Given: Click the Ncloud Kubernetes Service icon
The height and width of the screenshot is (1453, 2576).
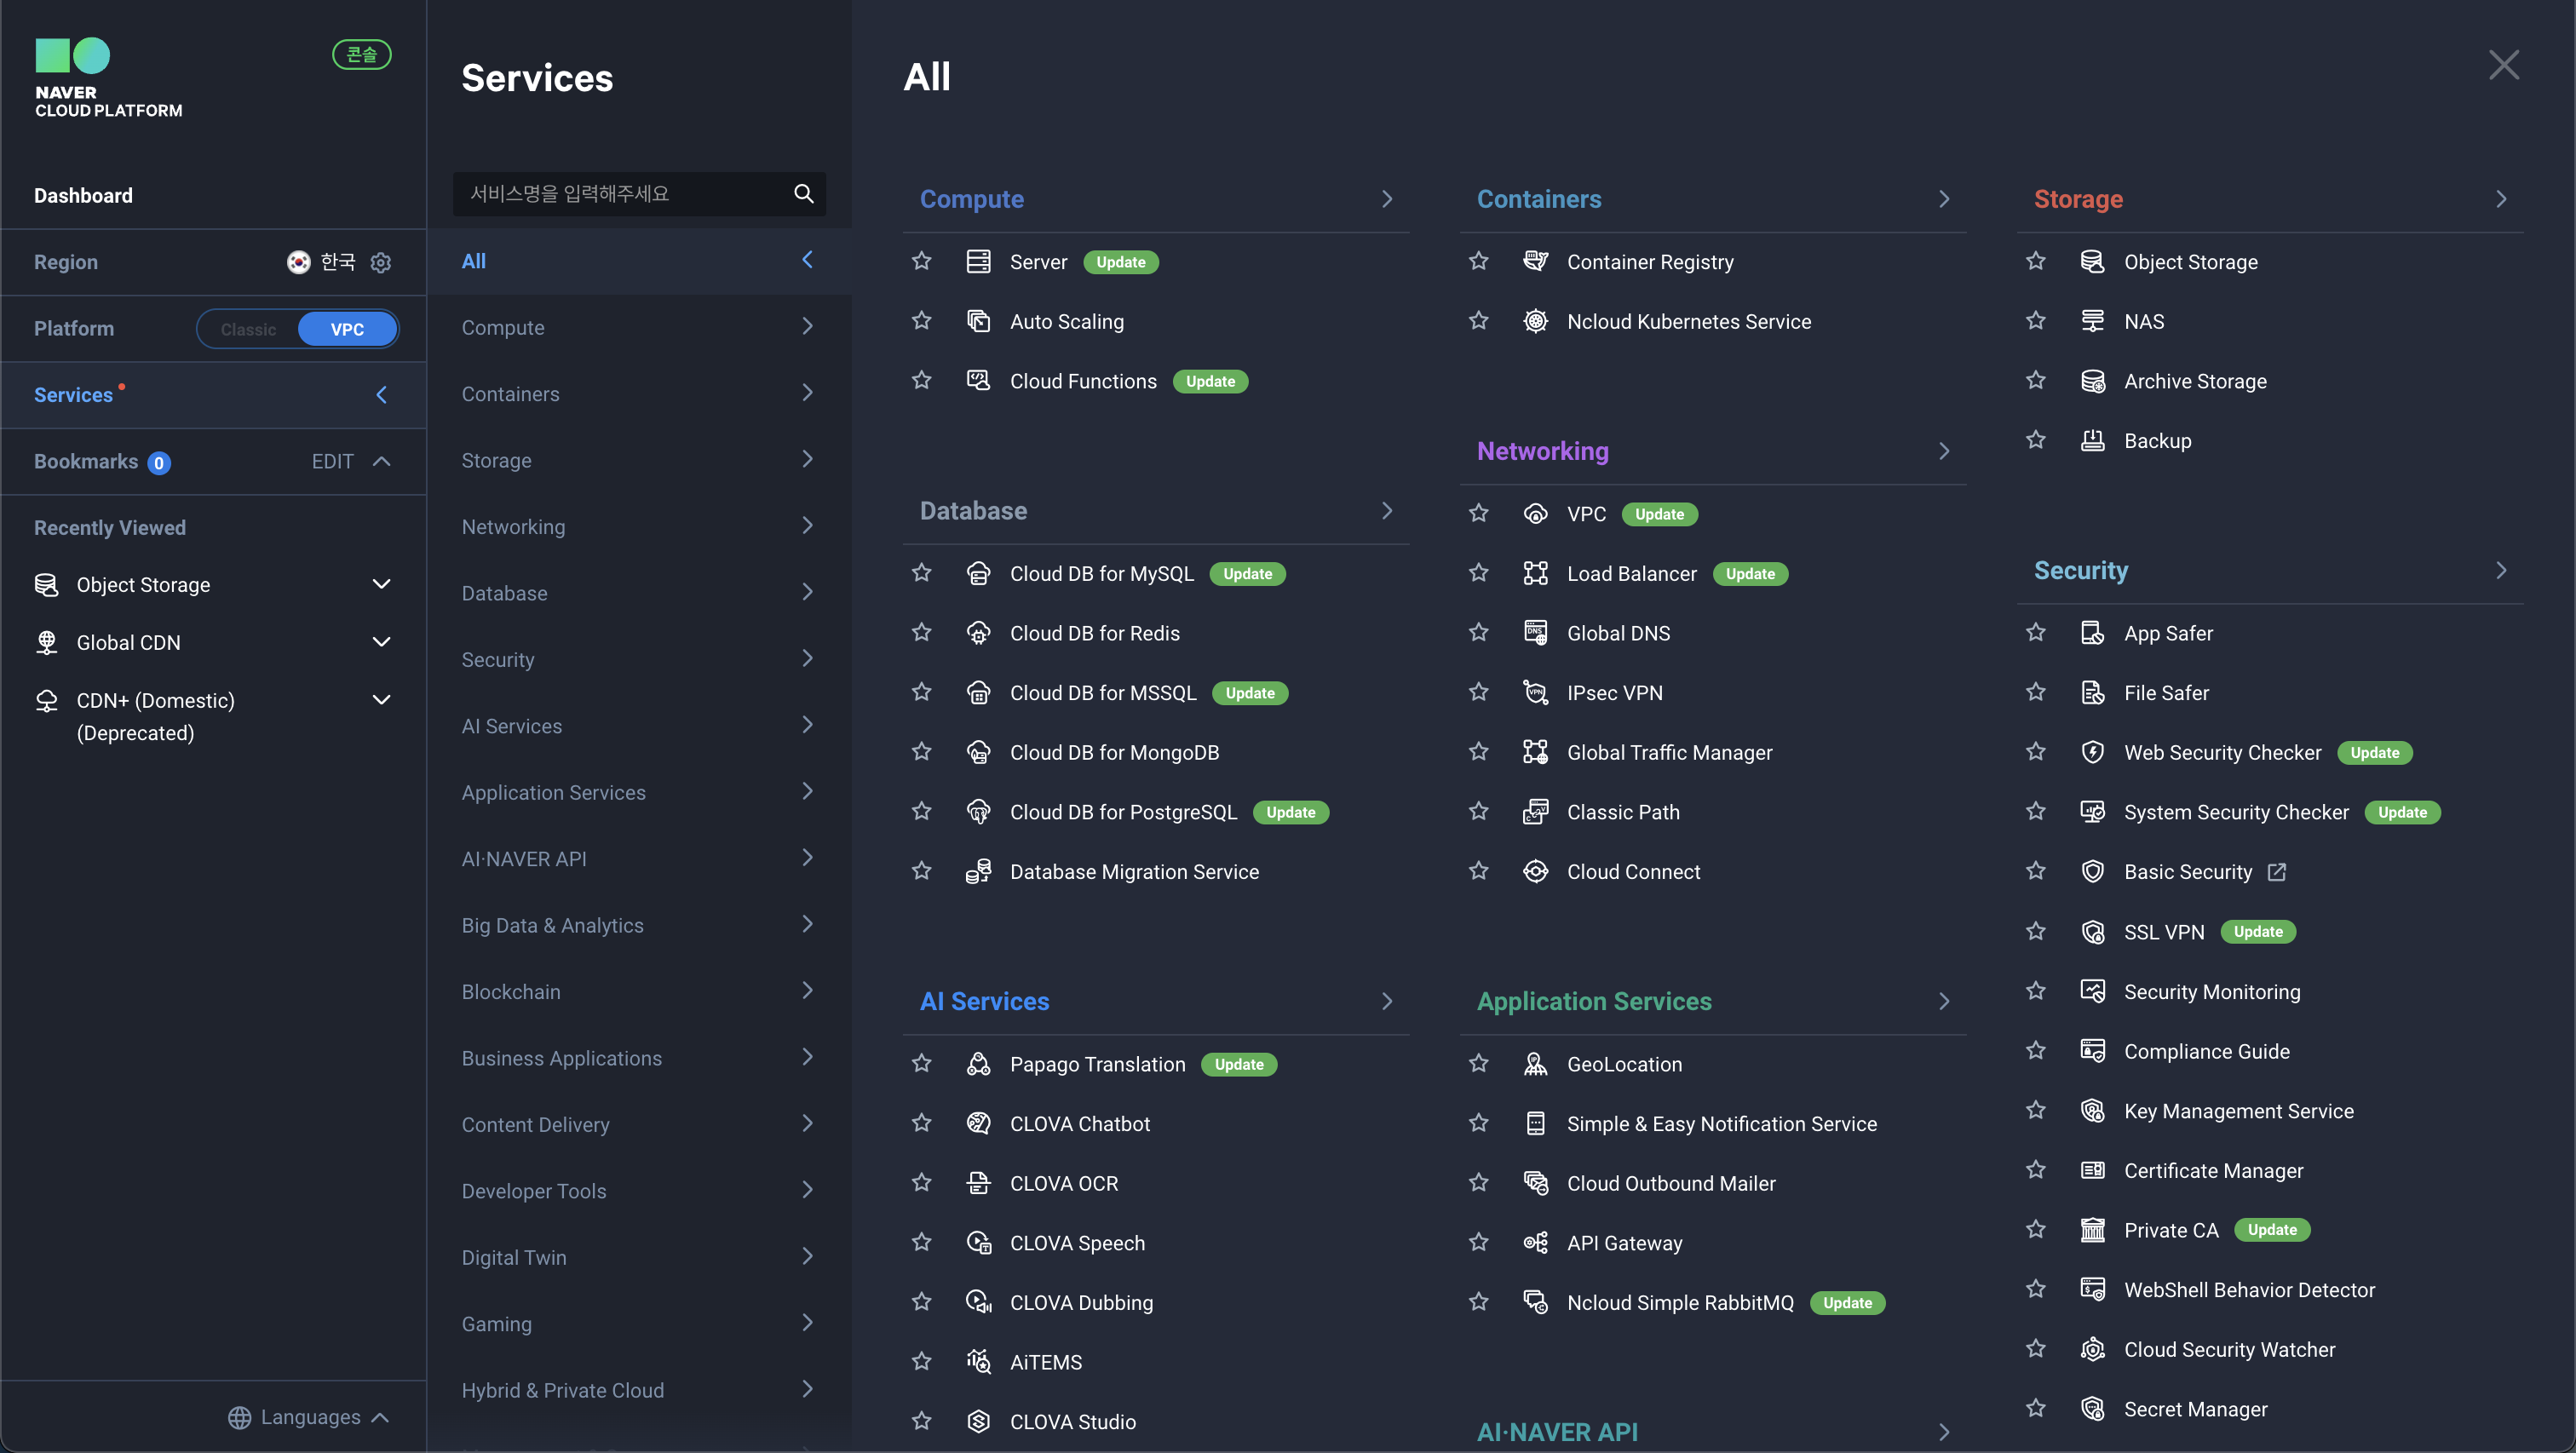Looking at the screenshot, I should tap(1535, 321).
